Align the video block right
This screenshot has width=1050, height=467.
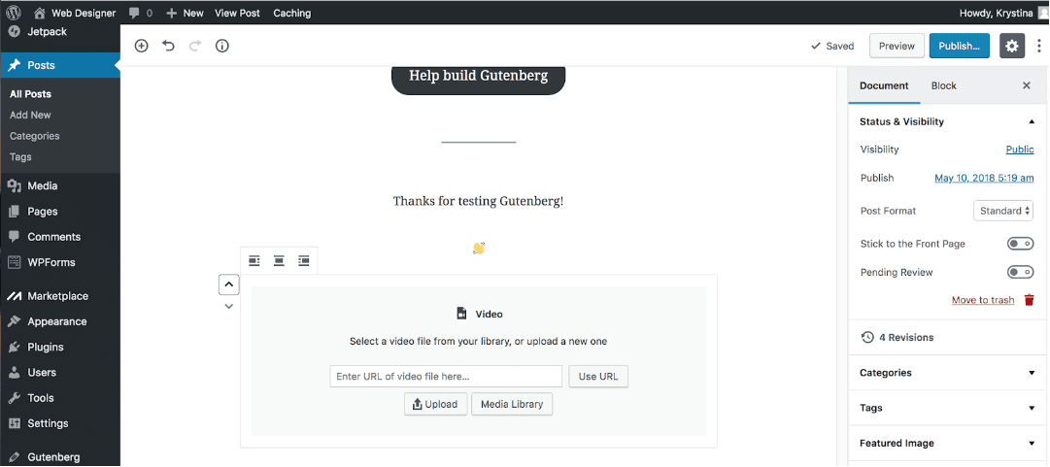304,260
